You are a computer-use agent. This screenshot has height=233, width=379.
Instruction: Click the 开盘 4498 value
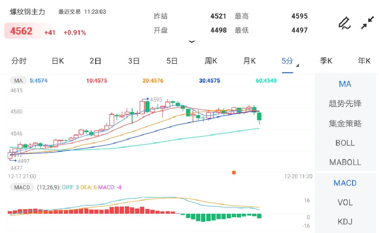[x=219, y=30]
